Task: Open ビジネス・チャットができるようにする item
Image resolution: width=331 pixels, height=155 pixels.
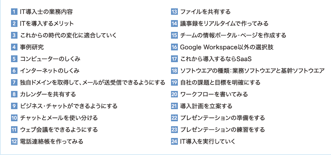Action: tap(69, 106)
